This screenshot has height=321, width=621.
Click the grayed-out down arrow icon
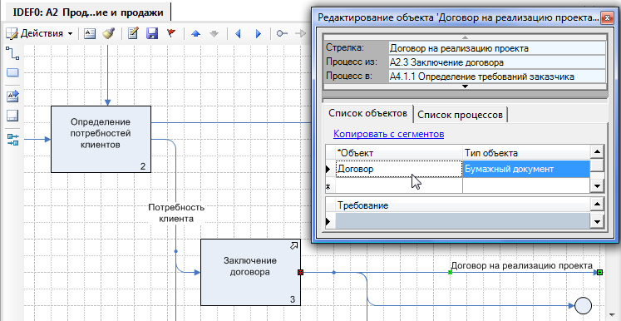pos(214,34)
